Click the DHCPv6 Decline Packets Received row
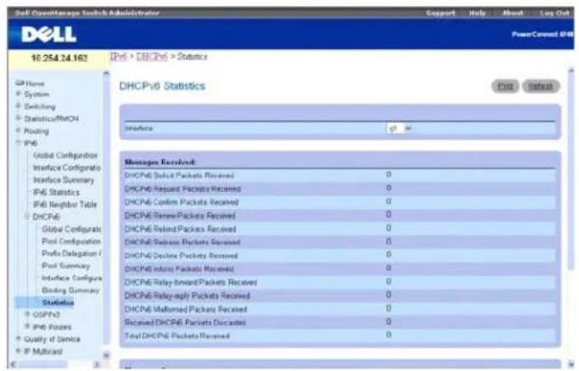The height and width of the screenshot is (371, 579). 340,256
